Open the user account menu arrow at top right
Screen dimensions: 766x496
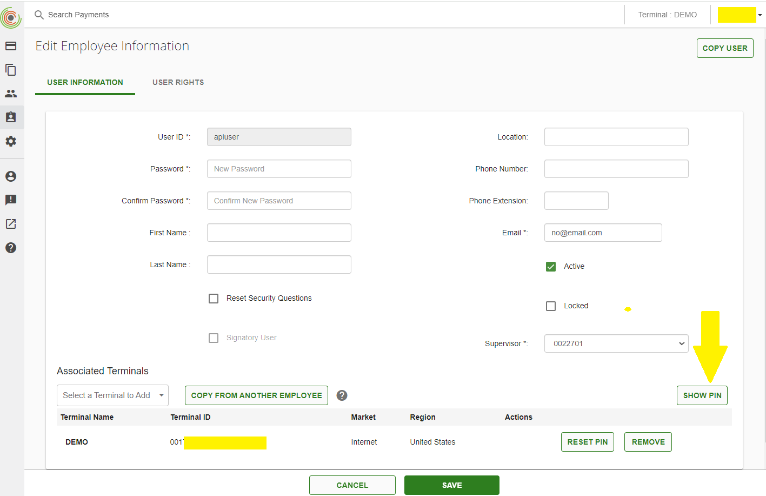click(760, 15)
